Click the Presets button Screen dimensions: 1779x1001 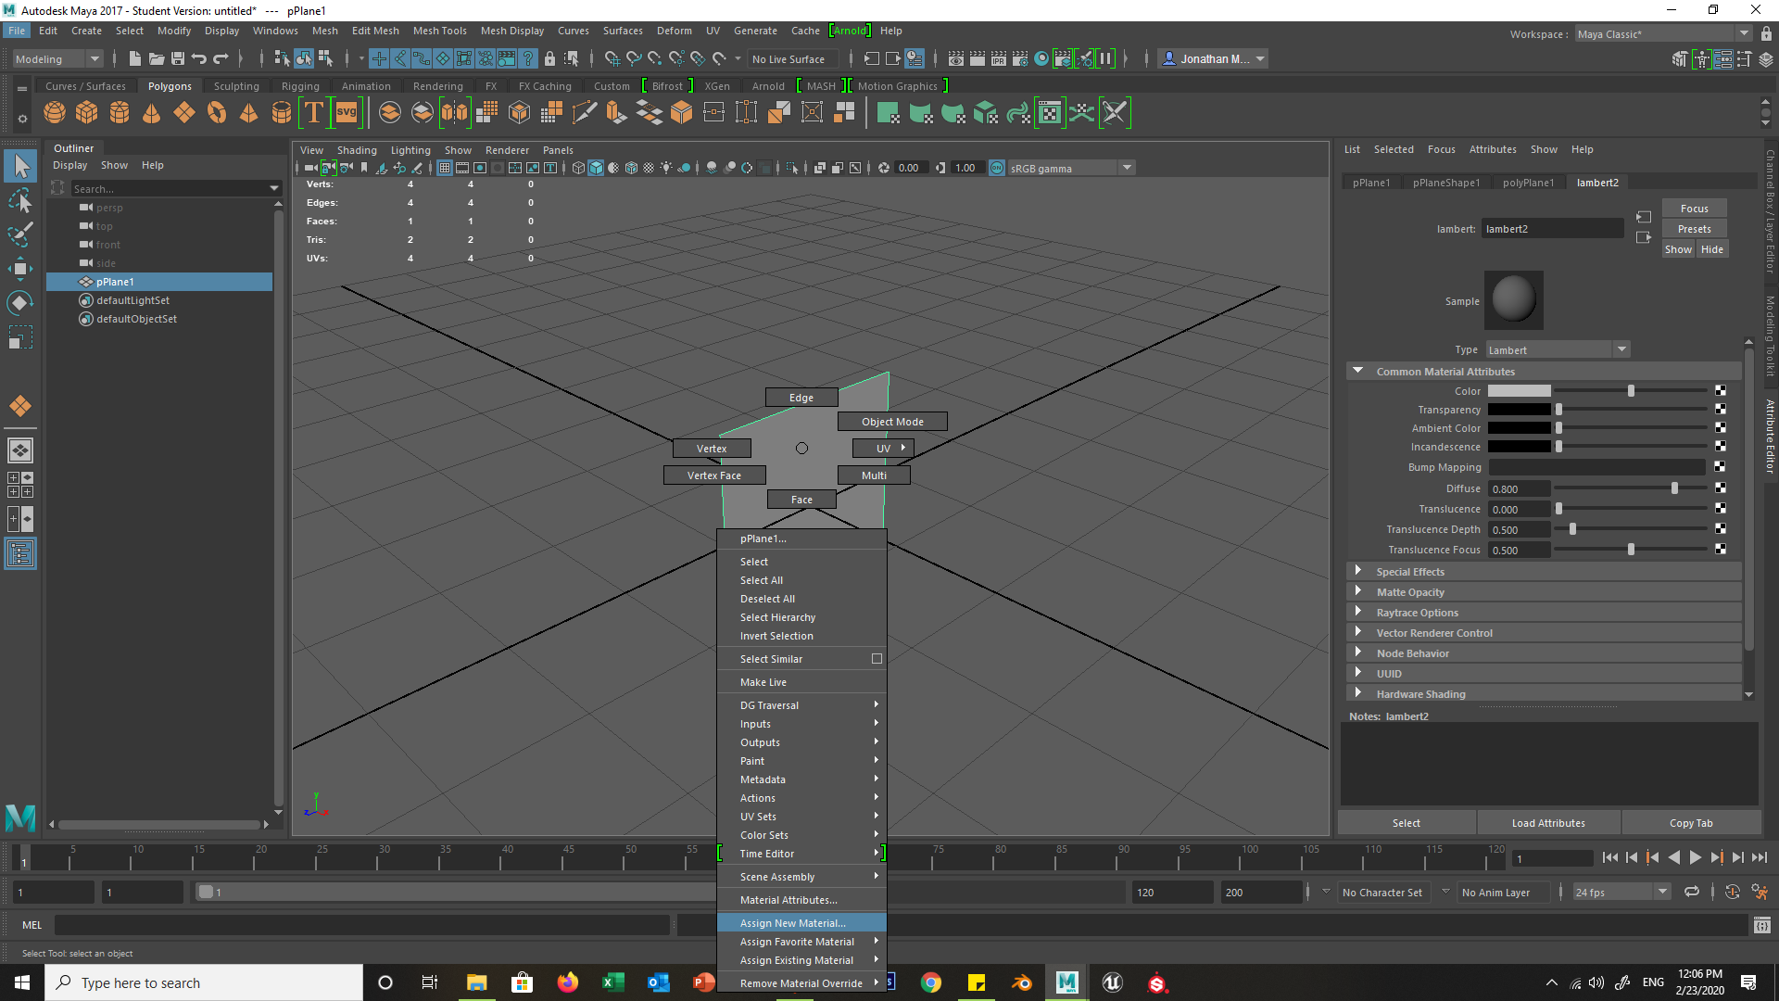point(1694,229)
